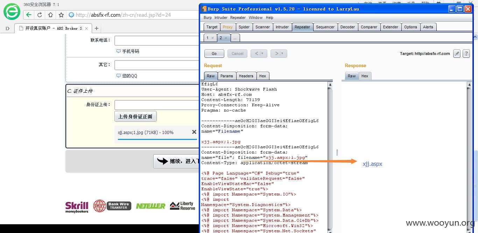Click the Cancel button in Repeater
This screenshot has height=233, width=478.
click(x=237, y=54)
